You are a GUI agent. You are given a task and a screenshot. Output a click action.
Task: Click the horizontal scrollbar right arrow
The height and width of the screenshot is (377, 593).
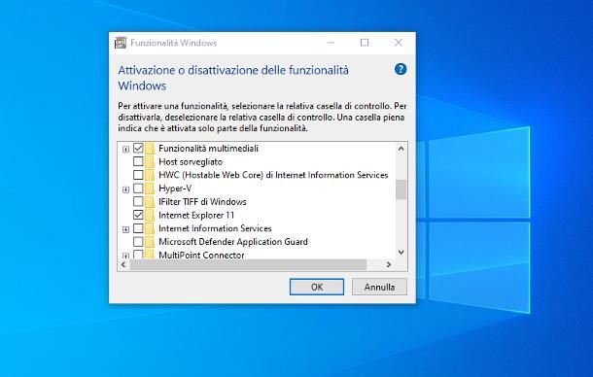coord(389,264)
